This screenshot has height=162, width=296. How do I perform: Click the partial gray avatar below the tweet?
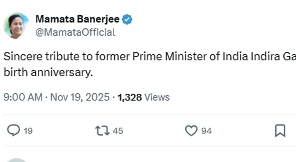[16, 160]
